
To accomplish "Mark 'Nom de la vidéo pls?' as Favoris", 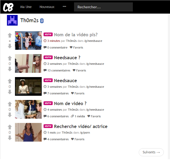I will click(x=76, y=47).
